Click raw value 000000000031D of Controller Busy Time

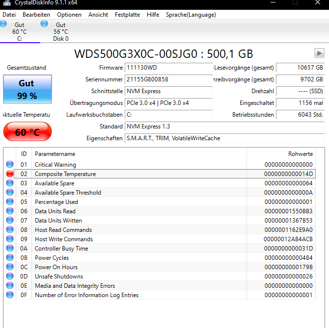pos(289,249)
